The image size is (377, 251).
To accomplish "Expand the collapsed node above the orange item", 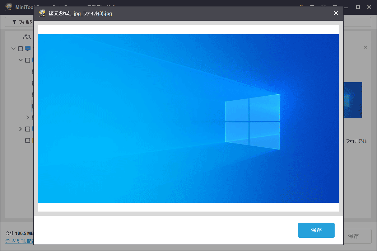I will click(20, 129).
